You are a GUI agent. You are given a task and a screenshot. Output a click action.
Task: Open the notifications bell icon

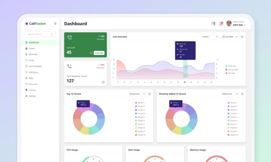221,24
